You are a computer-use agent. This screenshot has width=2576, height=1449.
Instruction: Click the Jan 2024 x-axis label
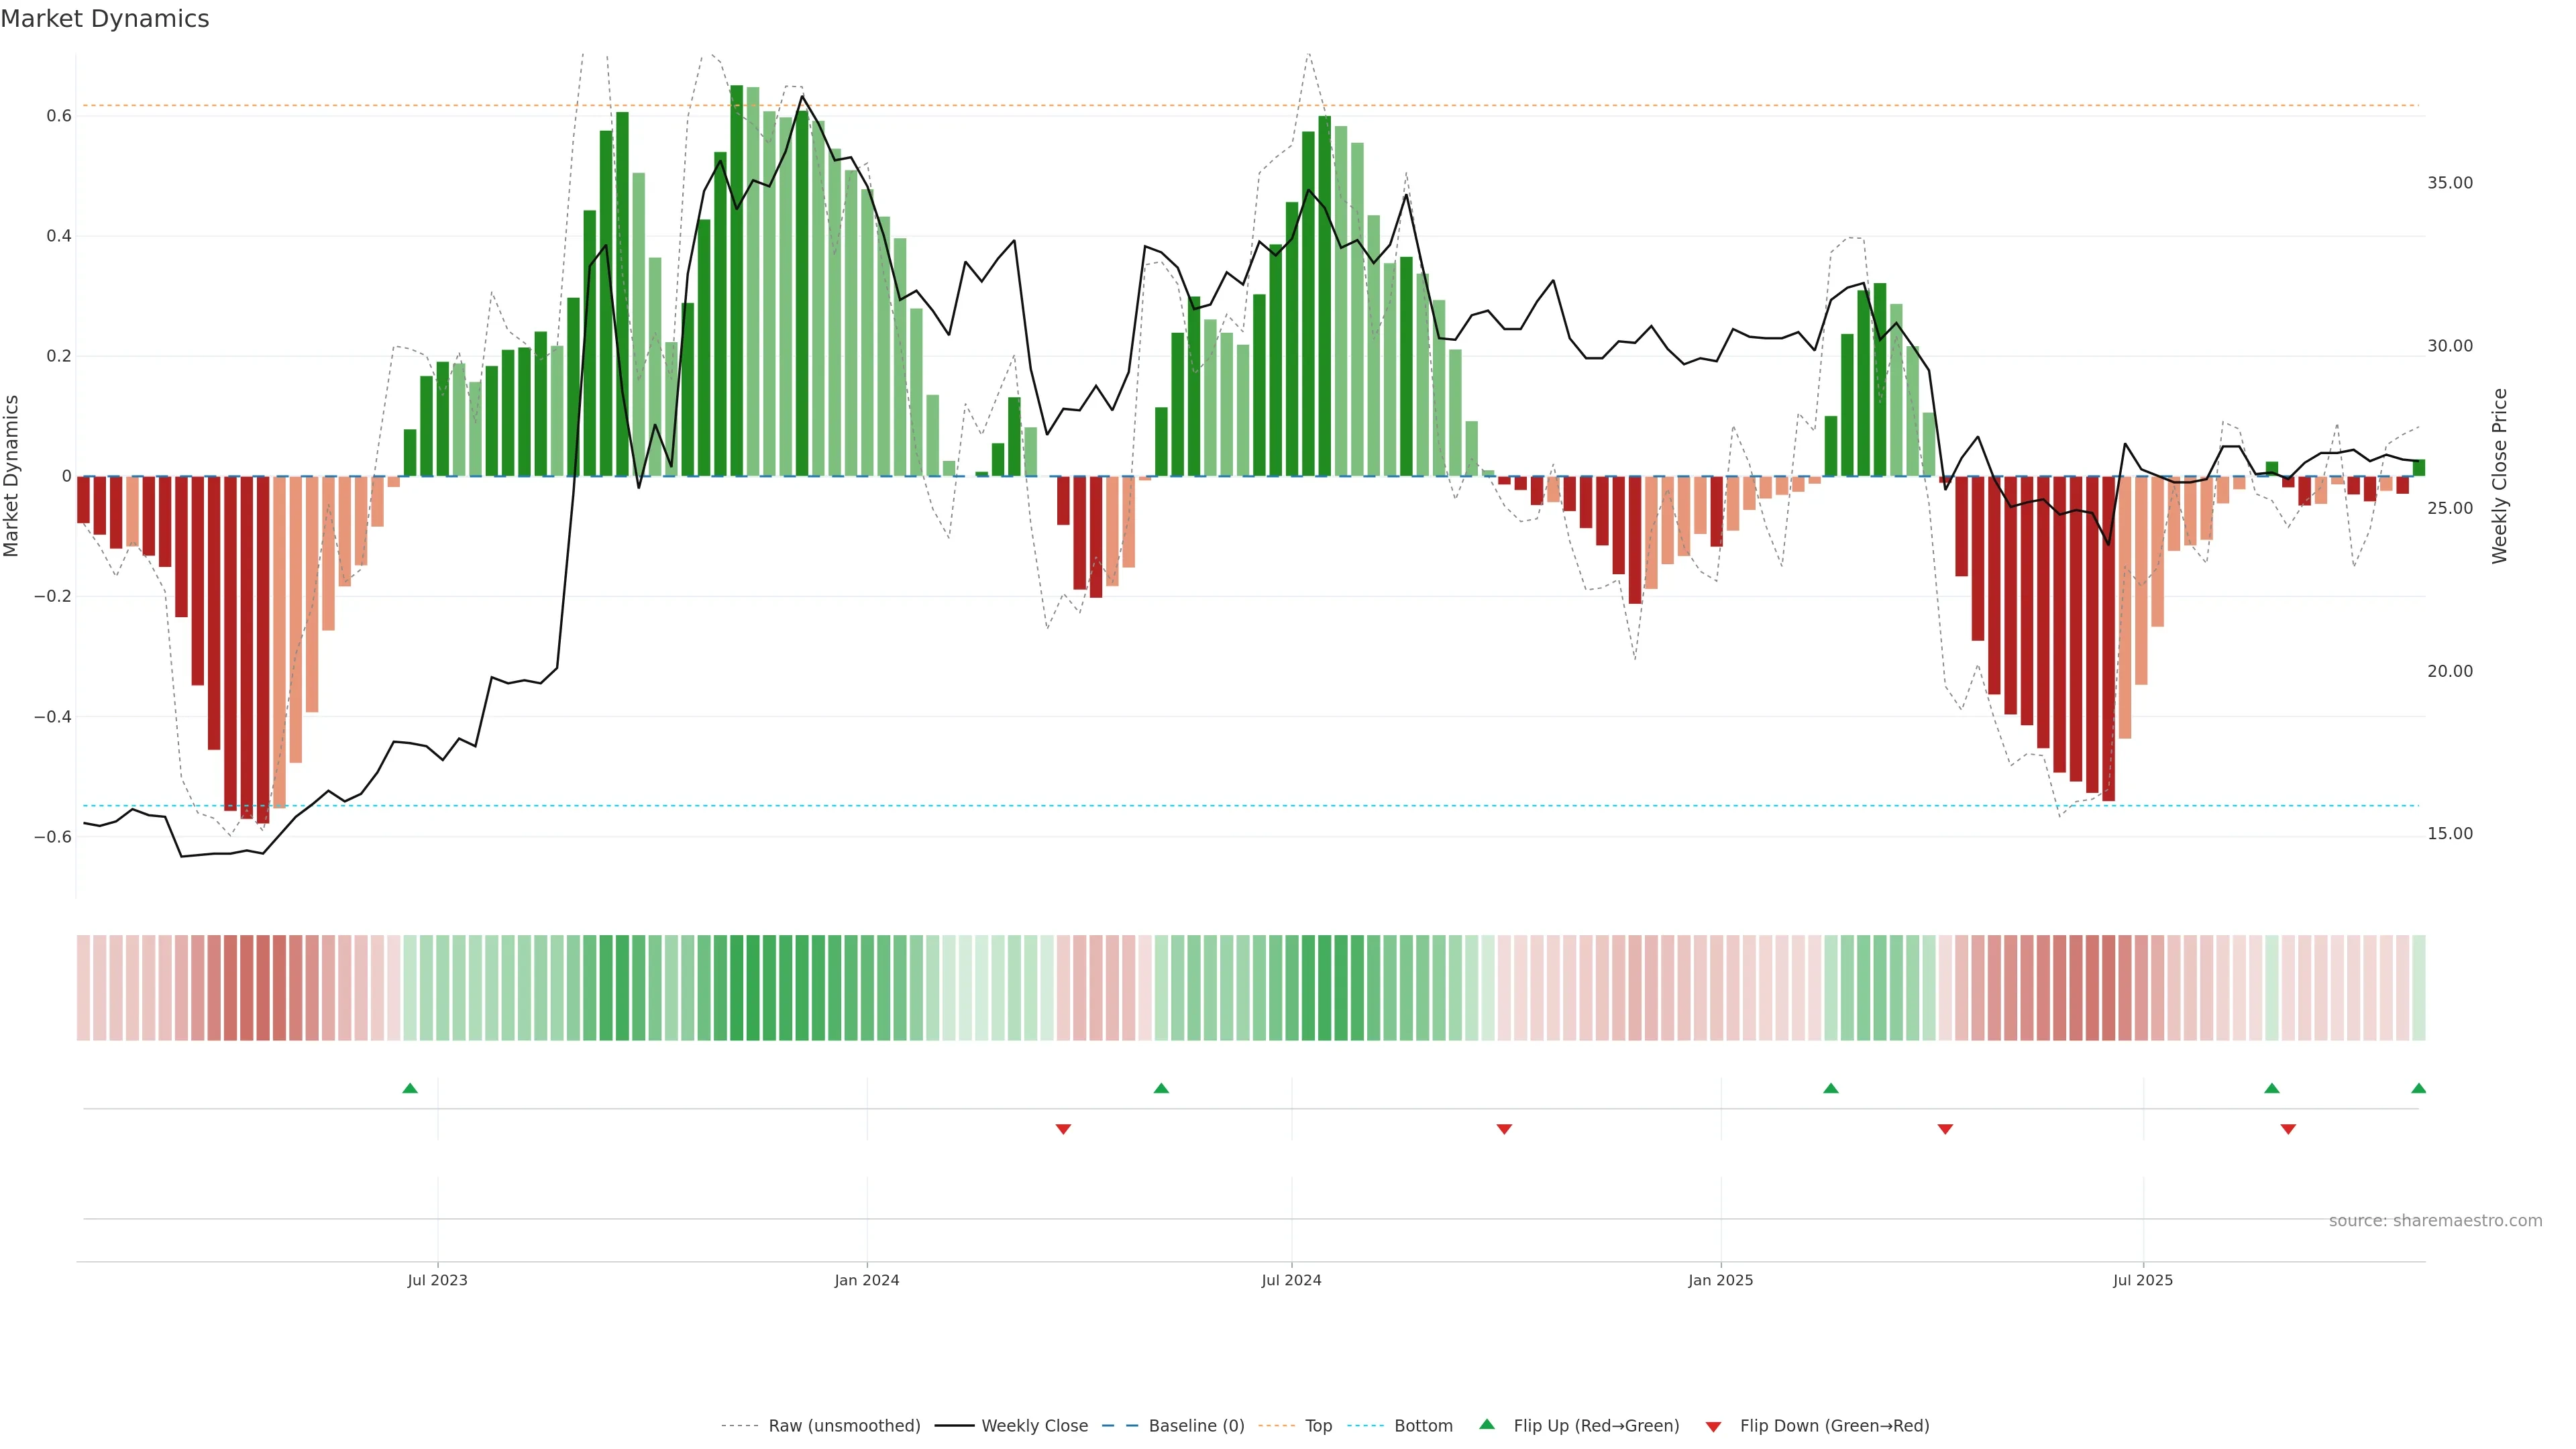click(867, 1280)
